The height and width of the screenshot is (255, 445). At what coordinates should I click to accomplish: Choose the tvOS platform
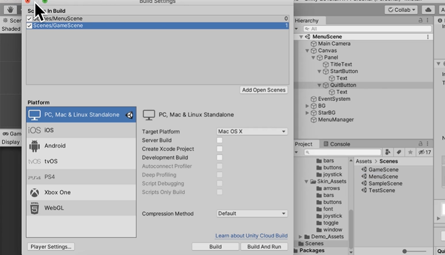[81, 161]
